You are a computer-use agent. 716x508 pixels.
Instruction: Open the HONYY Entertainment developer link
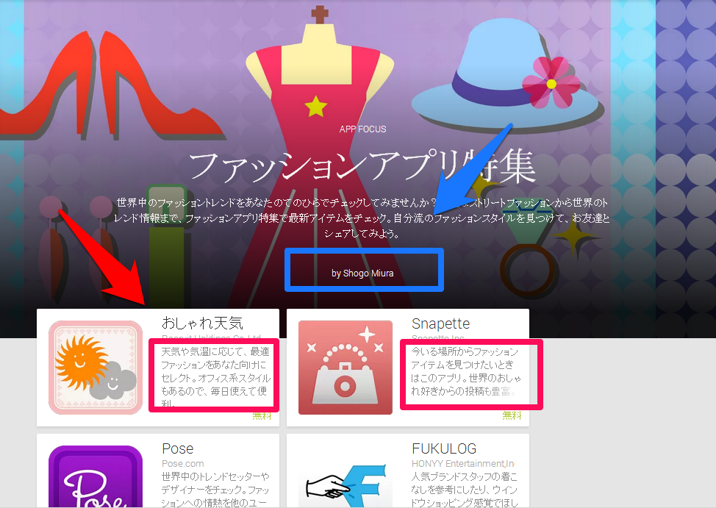tap(463, 464)
